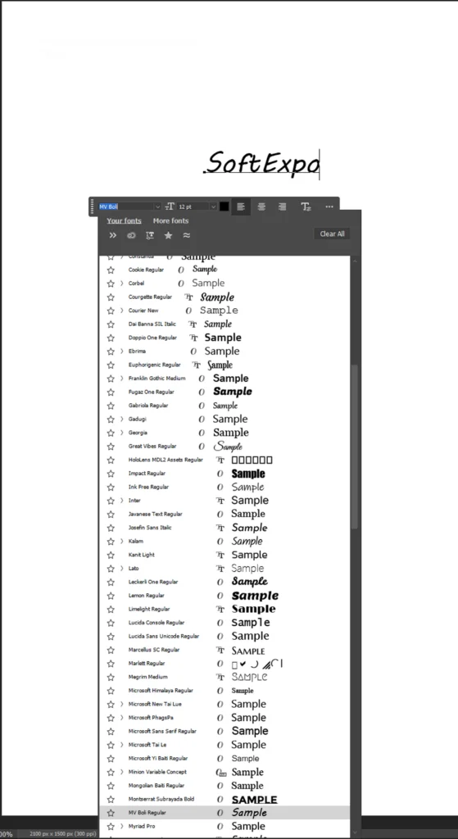Select Javanese Text Regular font

click(224, 515)
